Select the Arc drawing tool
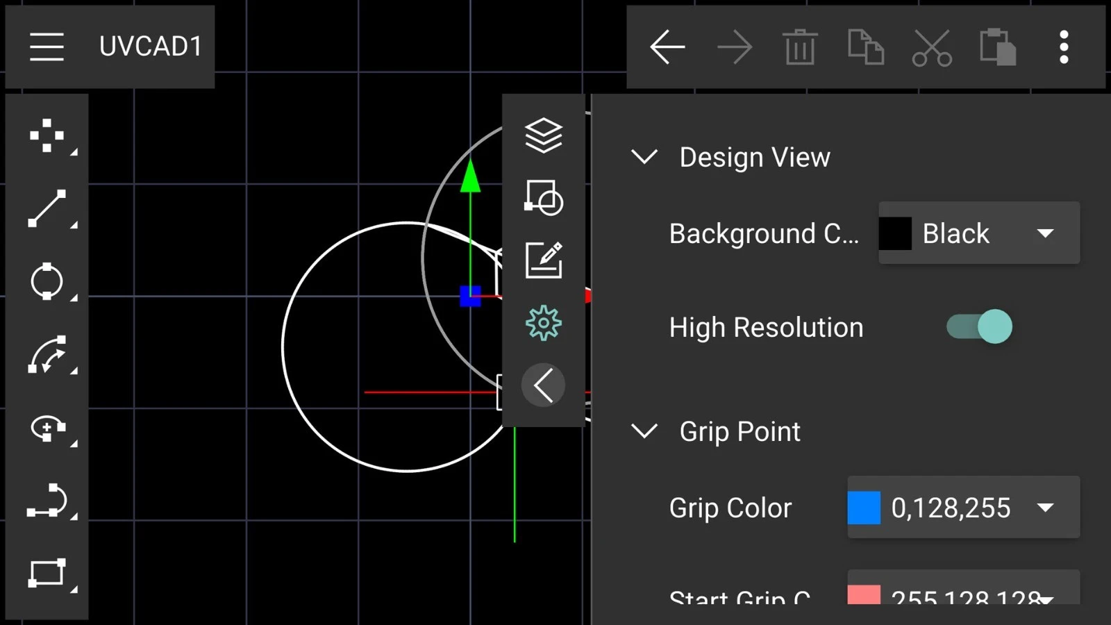The height and width of the screenshot is (625, 1111). [x=47, y=355]
